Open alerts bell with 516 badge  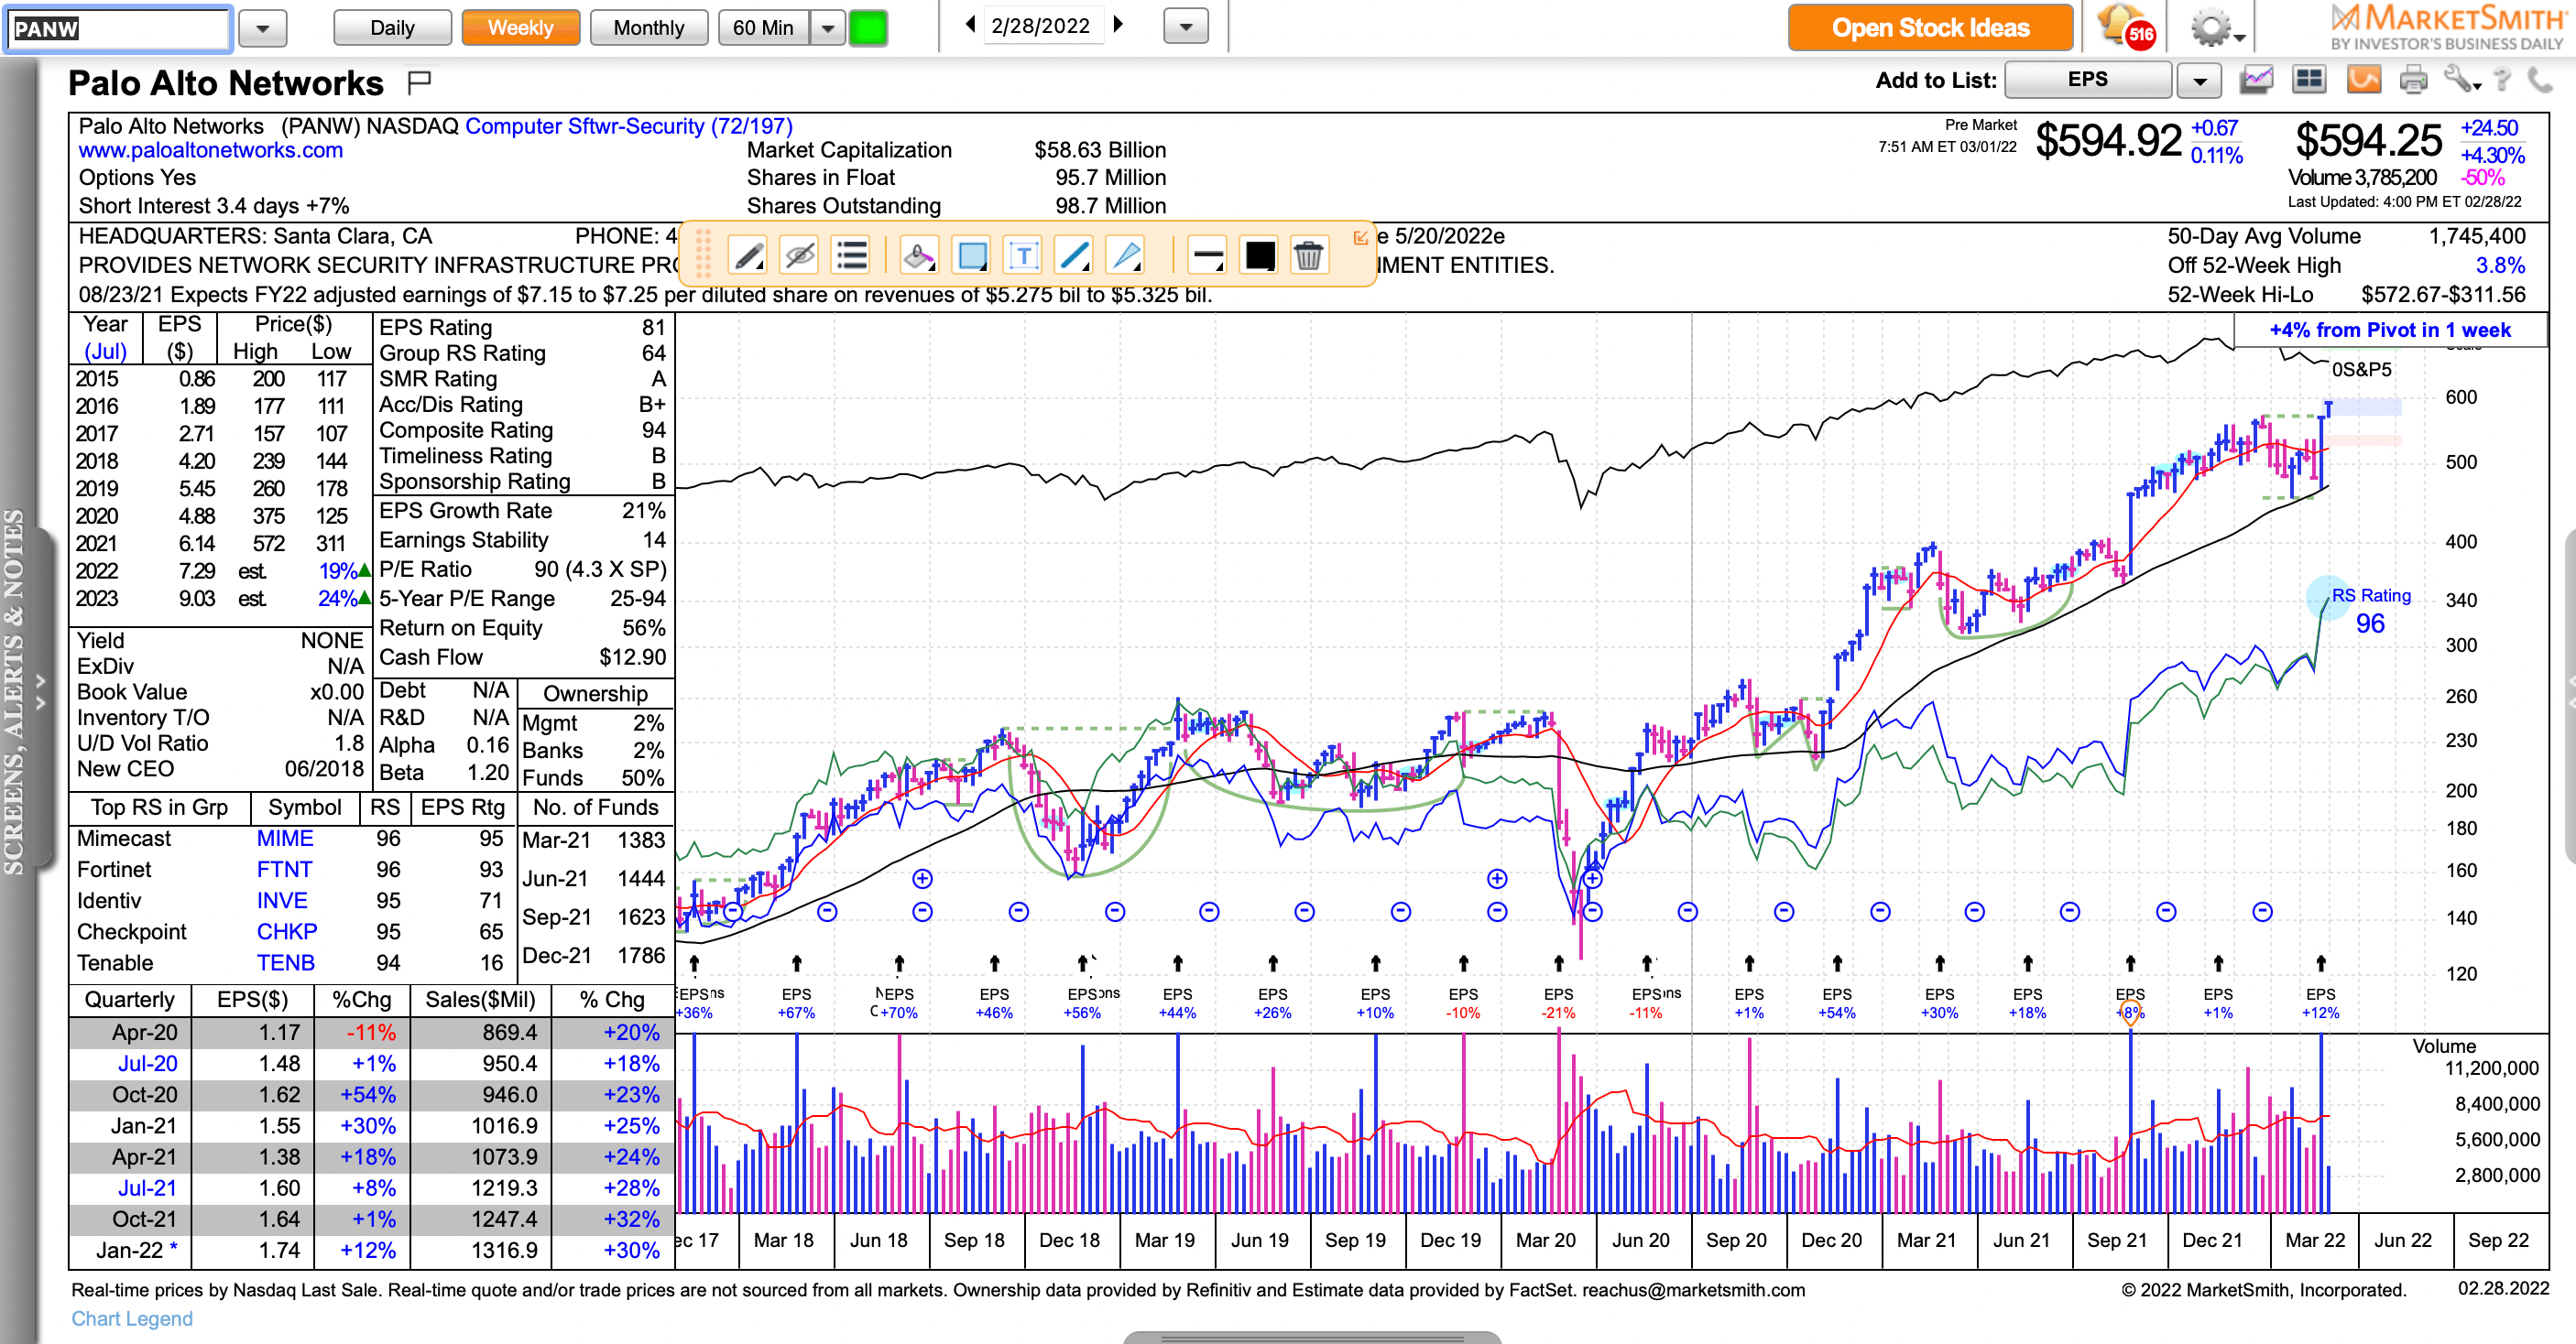(x=2126, y=27)
